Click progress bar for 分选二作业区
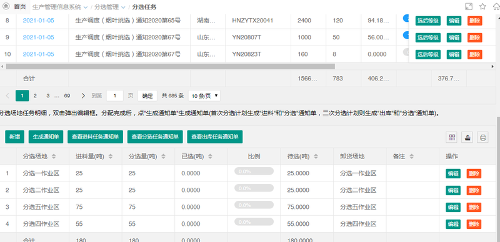The height and width of the screenshot is (242, 500). point(254,188)
